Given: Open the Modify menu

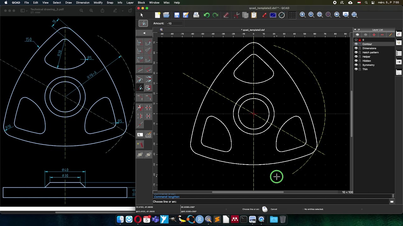Looking at the screenshot, I should [x=98, y=3].
